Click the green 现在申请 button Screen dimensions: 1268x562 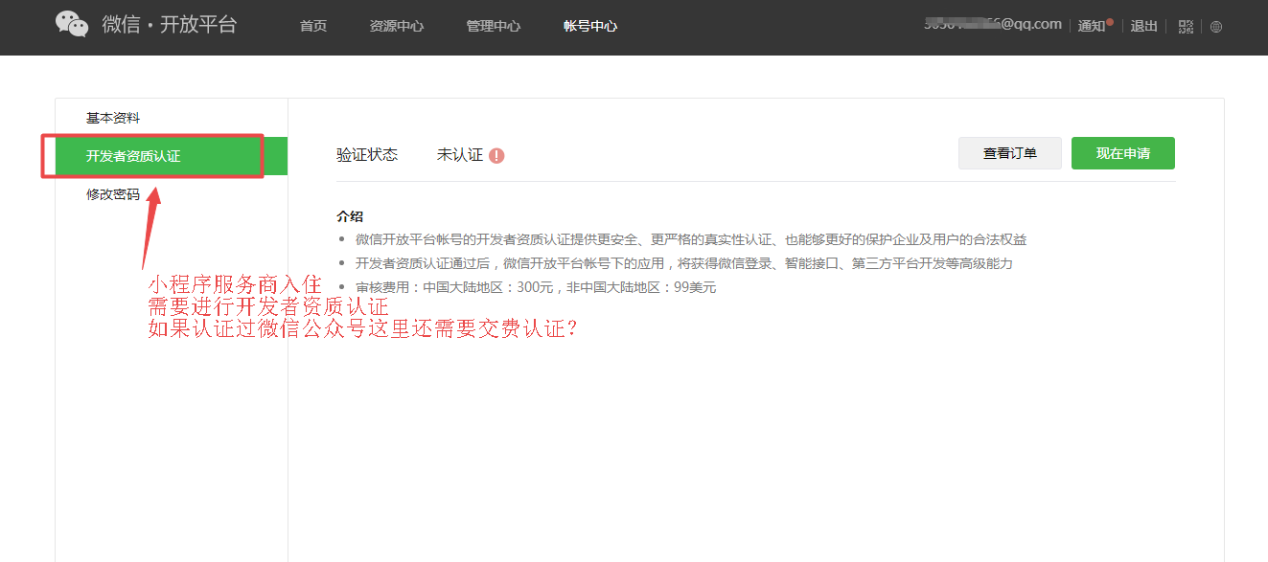pyautogui.click(x=1123, y=153)
